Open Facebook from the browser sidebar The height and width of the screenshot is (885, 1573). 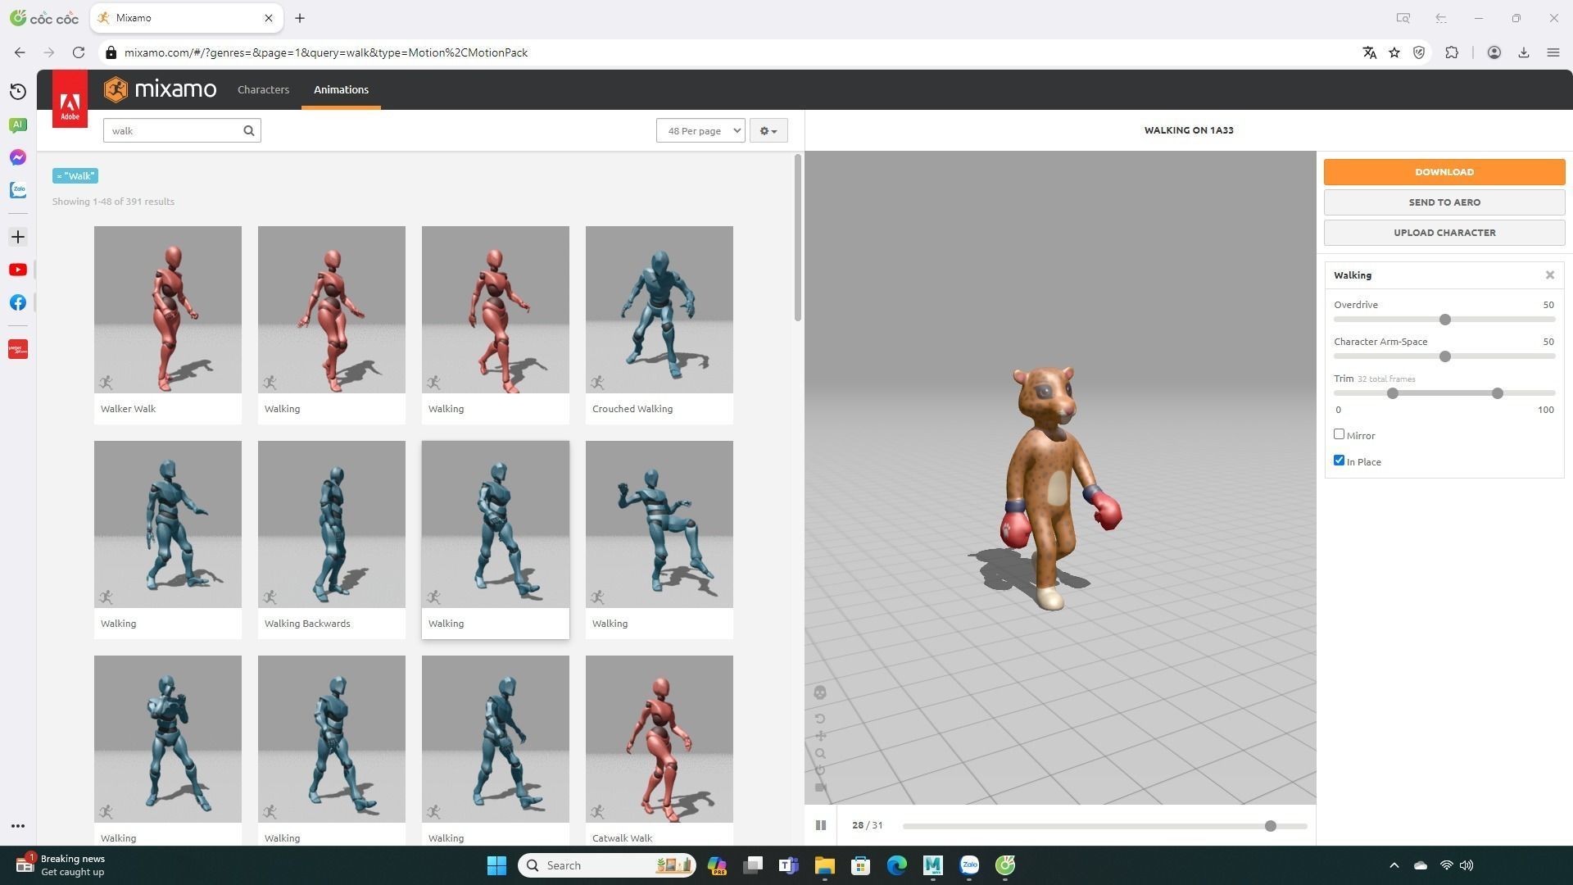[x=18, y=302]
